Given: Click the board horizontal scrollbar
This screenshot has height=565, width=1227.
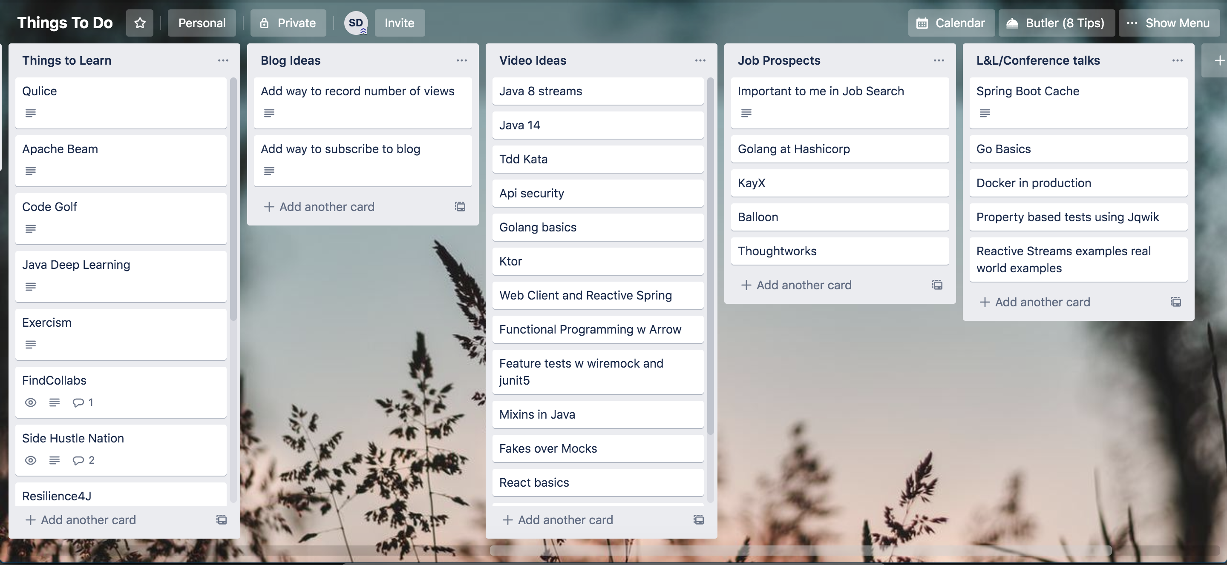Looking at the screenshot, I should coord(800,550).
